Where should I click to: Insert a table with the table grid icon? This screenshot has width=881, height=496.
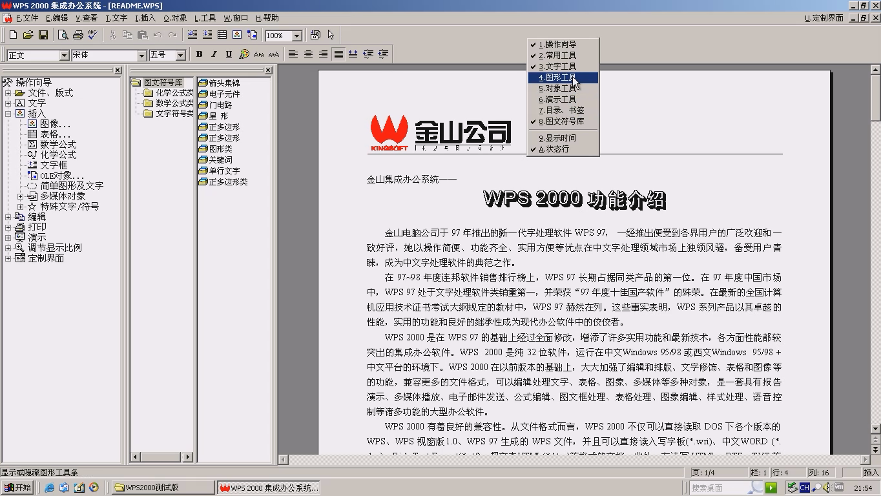point(222,35)
